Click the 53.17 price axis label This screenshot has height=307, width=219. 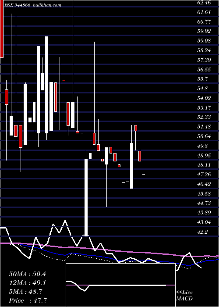pos(204,108)
